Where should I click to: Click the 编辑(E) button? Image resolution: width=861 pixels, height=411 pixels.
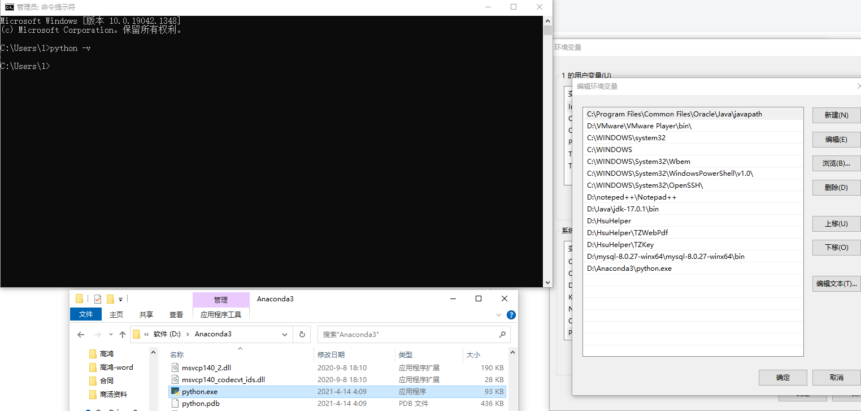point(836,140)
